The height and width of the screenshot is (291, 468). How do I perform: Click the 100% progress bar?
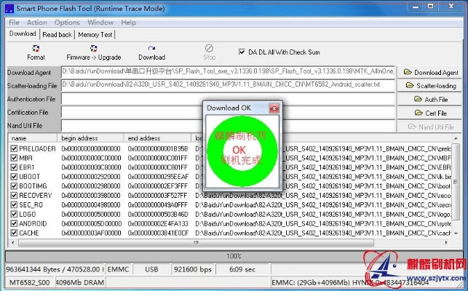(x=234, y=256)
